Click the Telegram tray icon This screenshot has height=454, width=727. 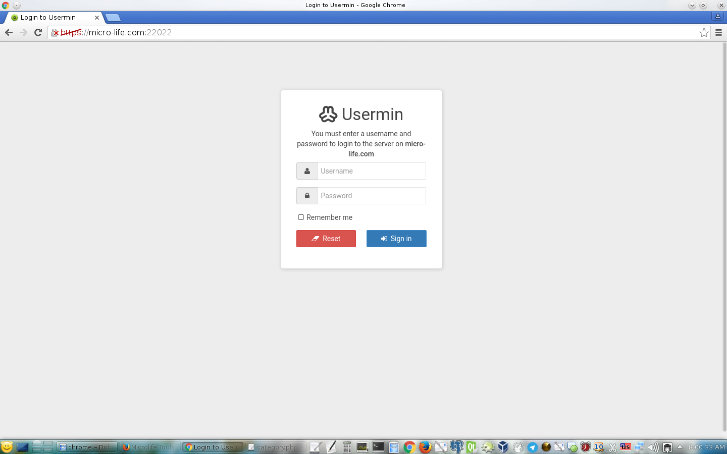coord(532,447)
